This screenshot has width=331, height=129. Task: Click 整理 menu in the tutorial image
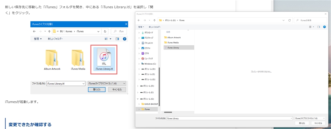38,39
